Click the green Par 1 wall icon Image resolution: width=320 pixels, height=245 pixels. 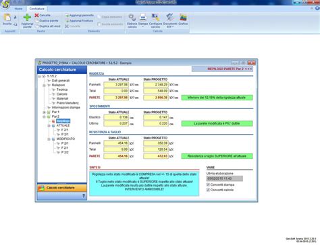(x=49, y=112)
